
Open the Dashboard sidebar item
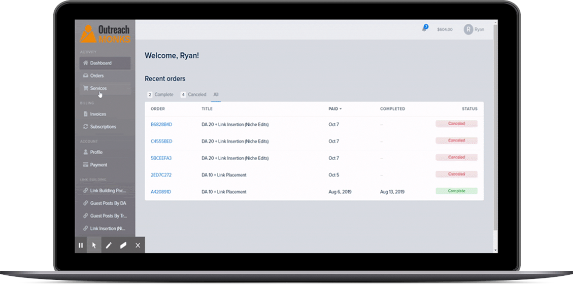[100, 63]
